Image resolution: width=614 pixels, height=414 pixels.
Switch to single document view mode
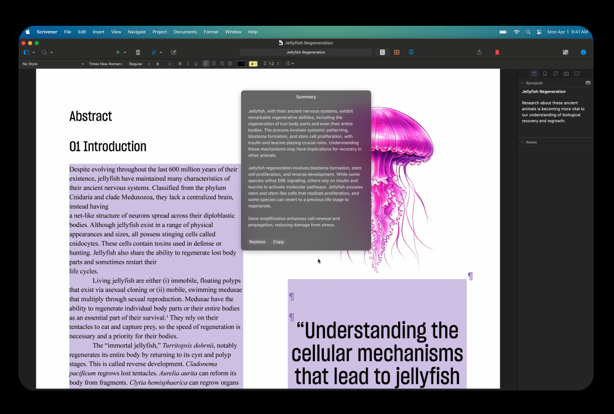[x=382, y=52]
